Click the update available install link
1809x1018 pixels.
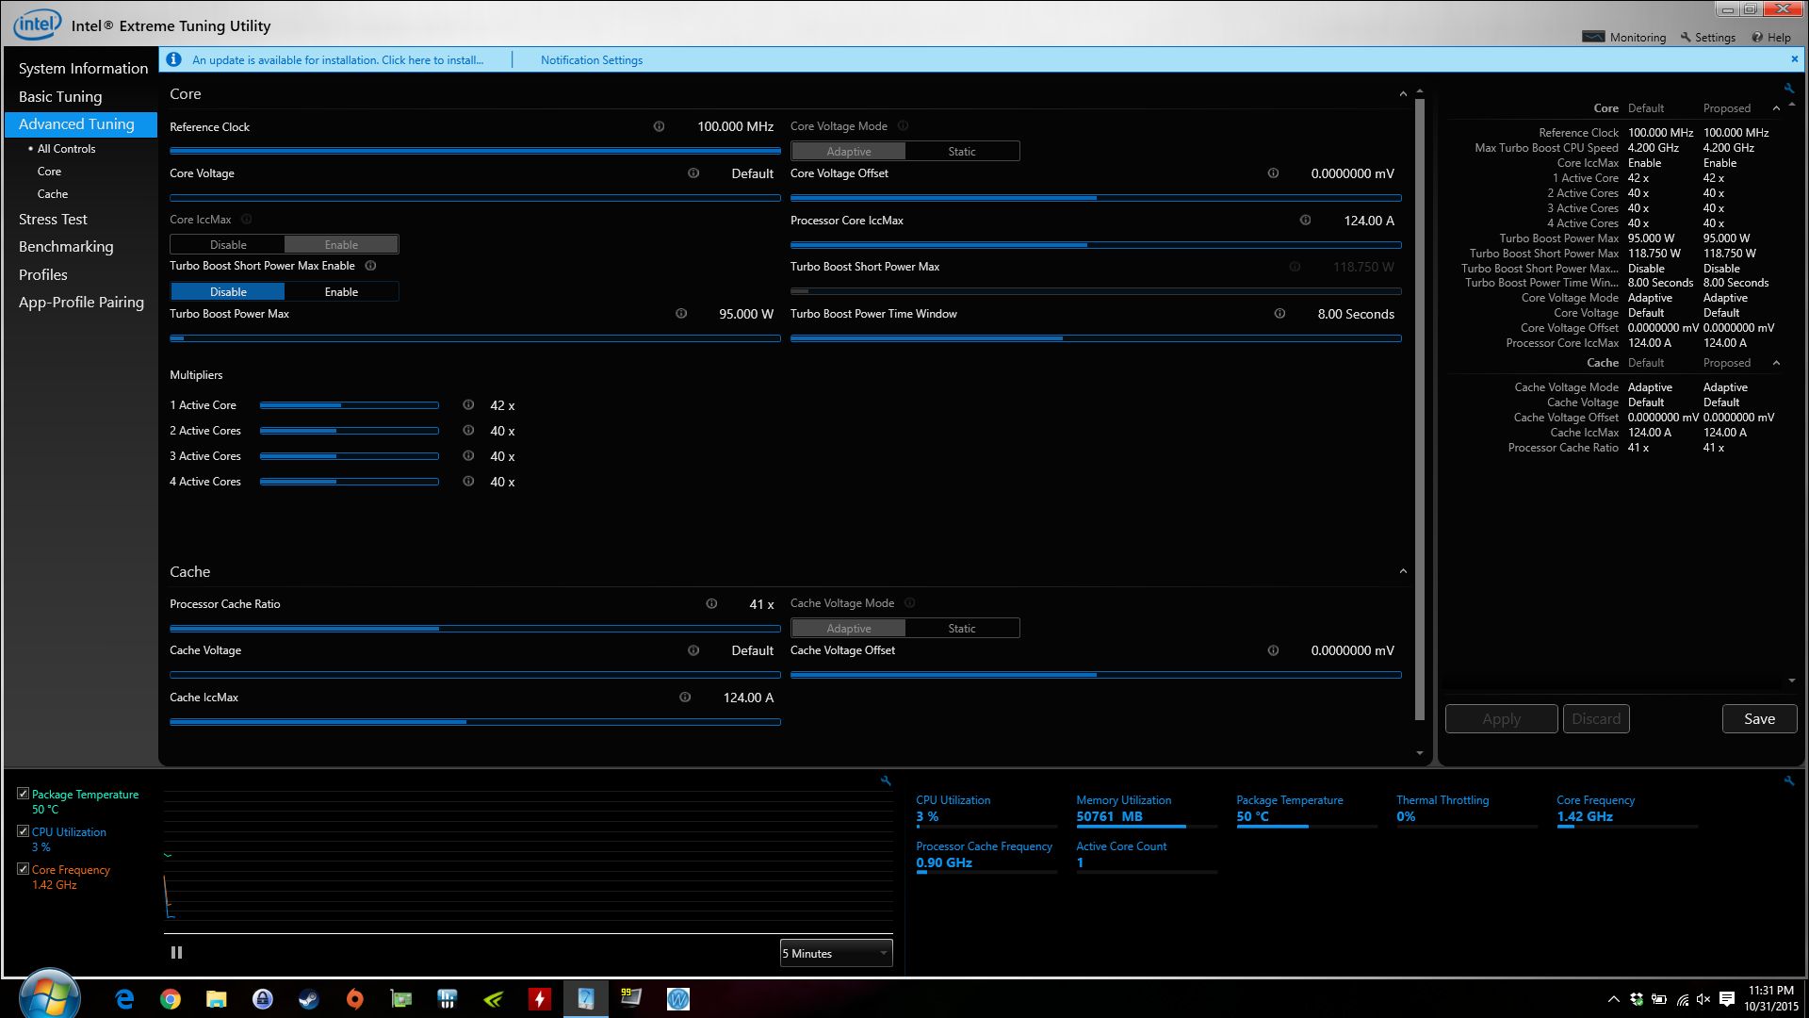pos(337,59)
